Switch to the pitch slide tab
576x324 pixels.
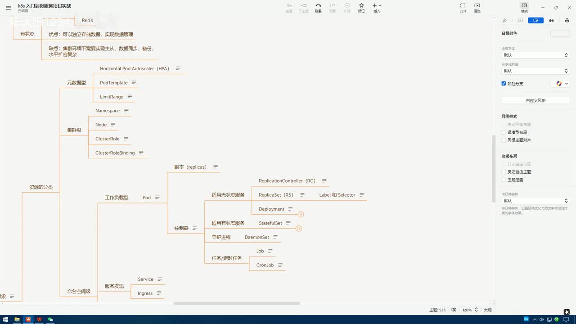[520, 20]
